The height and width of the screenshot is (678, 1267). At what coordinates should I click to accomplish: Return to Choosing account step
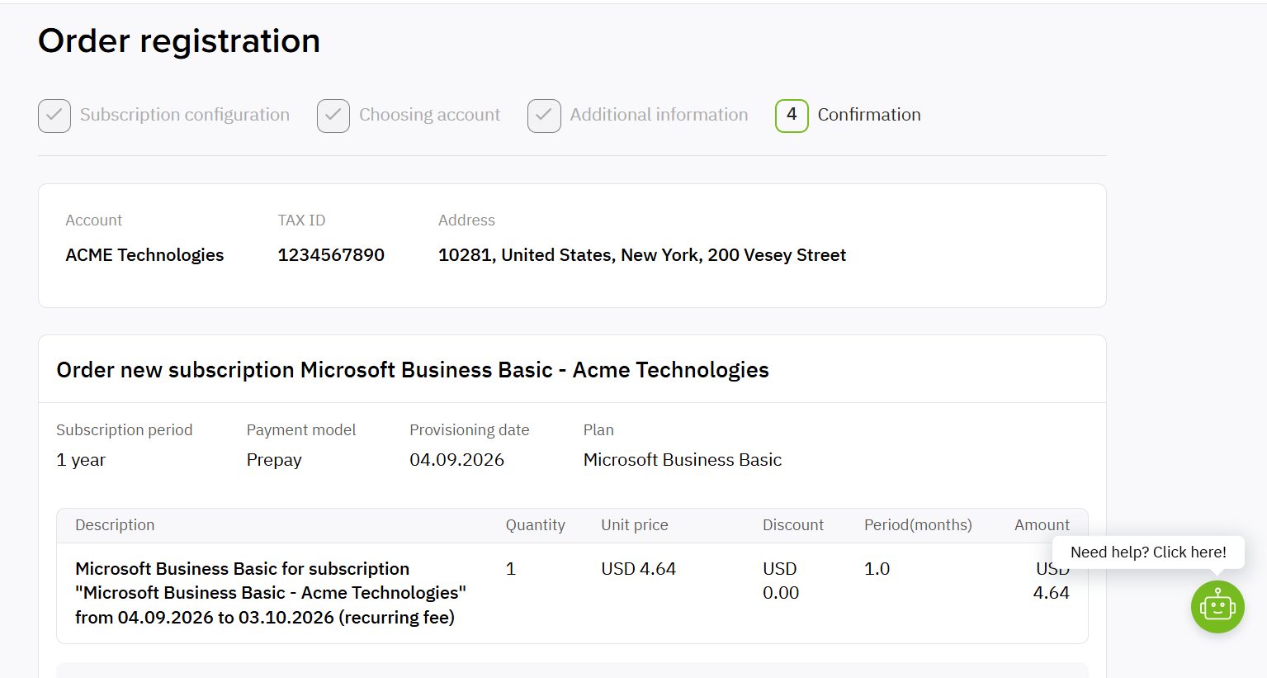pos(429,115)
